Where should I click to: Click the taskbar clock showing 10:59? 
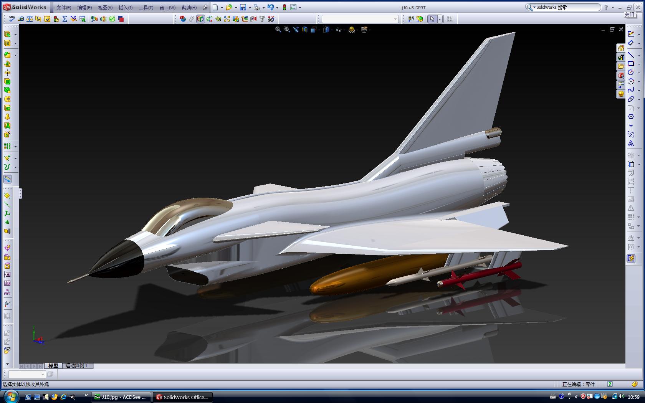634,397
